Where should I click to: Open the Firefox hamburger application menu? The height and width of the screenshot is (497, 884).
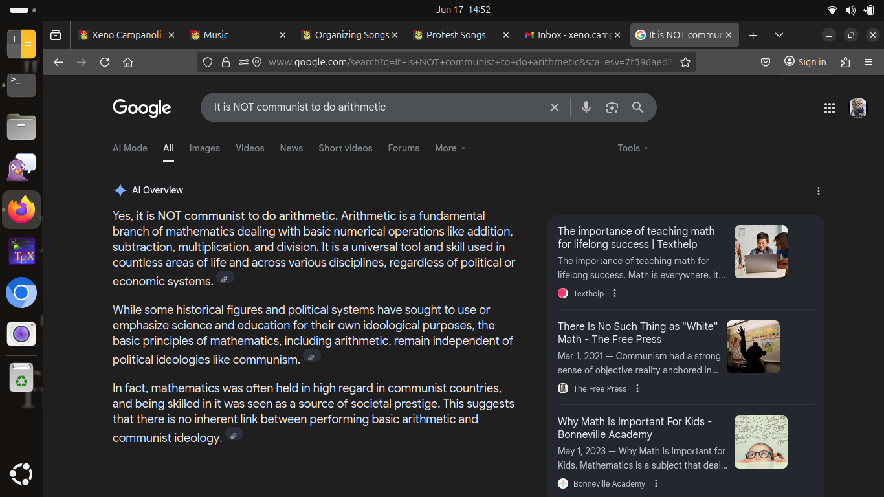[x=868, y=62]
